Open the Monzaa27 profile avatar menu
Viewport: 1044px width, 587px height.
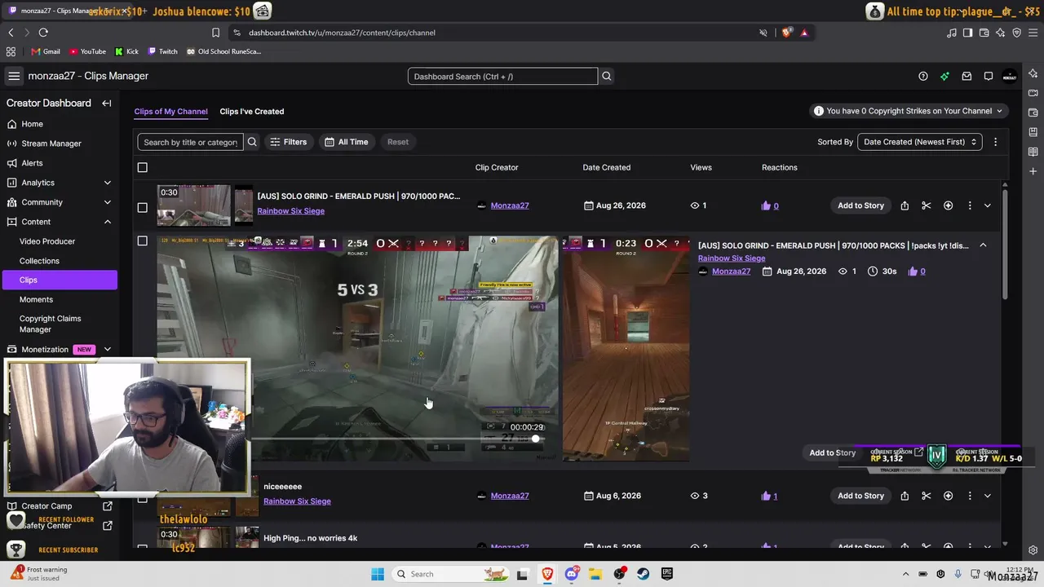pos(1010,77)
